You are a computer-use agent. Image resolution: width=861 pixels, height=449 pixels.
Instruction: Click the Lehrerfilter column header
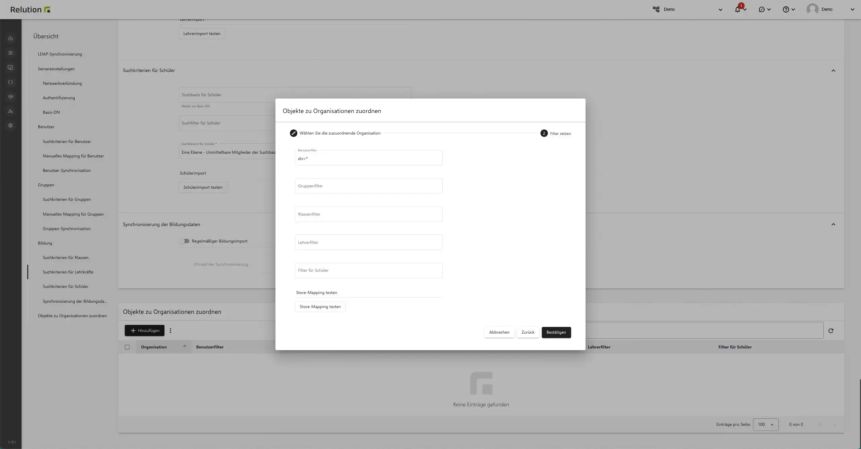click(x=599, y=347)
